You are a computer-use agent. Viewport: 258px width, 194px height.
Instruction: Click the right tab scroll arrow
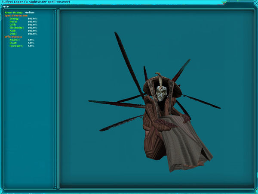point(8,6)
